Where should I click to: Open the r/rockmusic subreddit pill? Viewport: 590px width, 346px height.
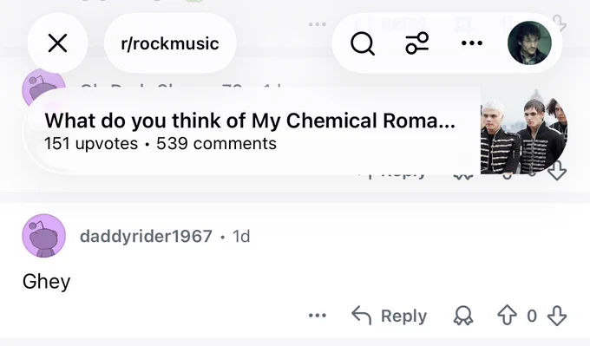pos(170,43)
